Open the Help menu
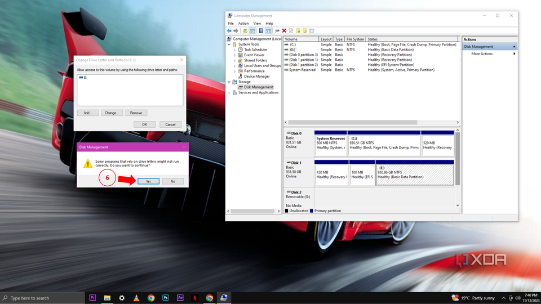The height and width of the screenshot is (304, 541). 269,24
